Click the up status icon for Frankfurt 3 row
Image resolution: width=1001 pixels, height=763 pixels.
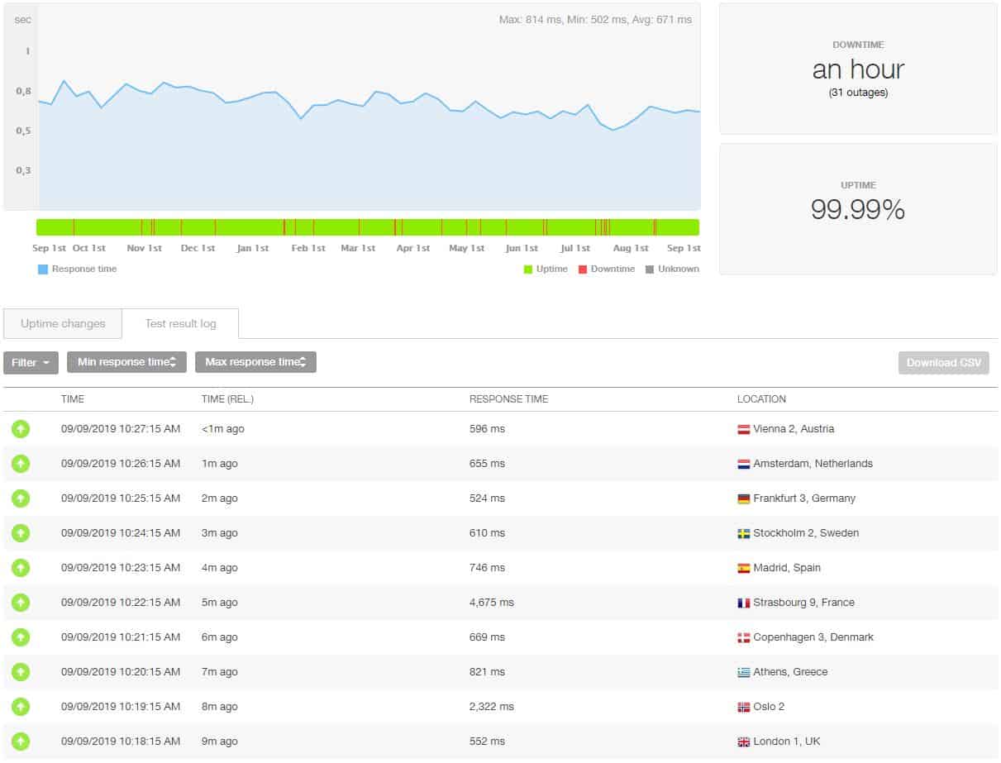[21, 498]
